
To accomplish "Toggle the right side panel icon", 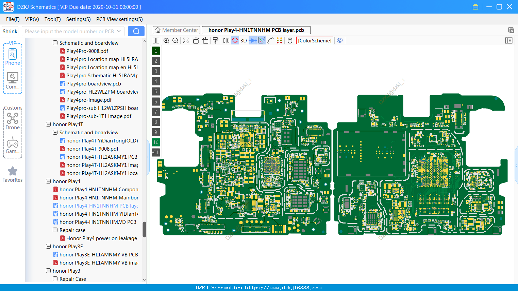I will pos(509,40).
